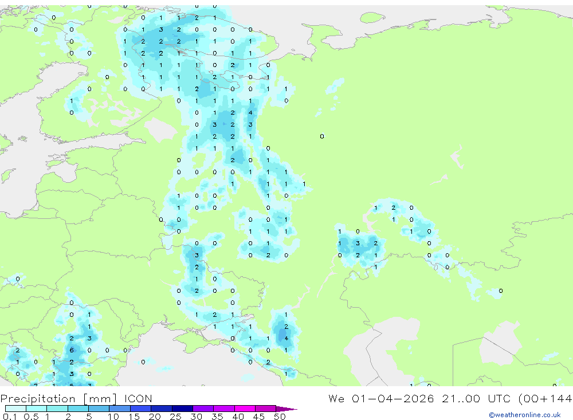Screen dimensions: 573x420
Task: Click the 0.1–0.5 mm legend color swatch
Action: click(15, 409)
